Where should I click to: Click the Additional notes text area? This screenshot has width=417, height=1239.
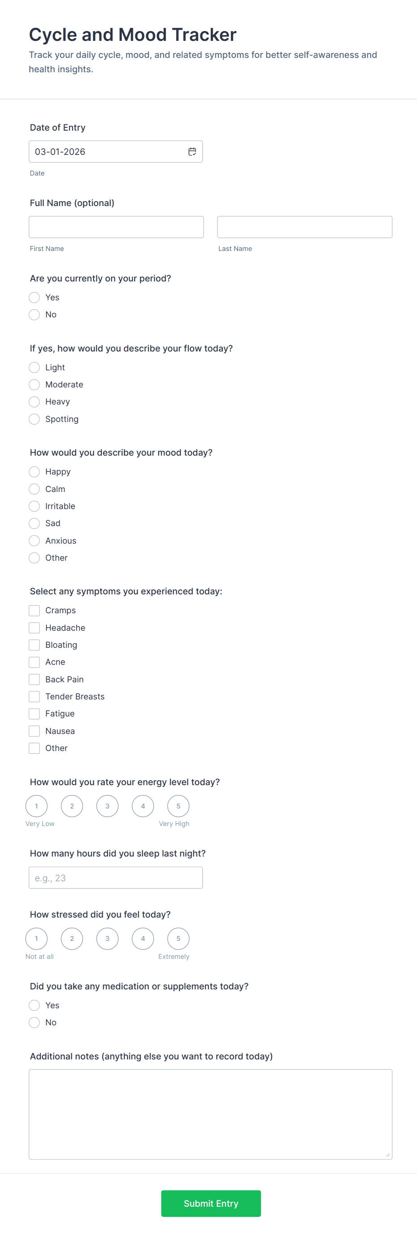point(210,1114)
